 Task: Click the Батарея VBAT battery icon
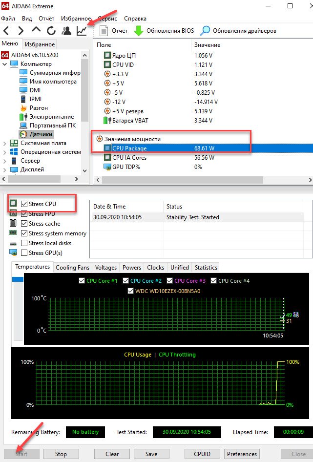pyautogui.click(x=107, y=121)
